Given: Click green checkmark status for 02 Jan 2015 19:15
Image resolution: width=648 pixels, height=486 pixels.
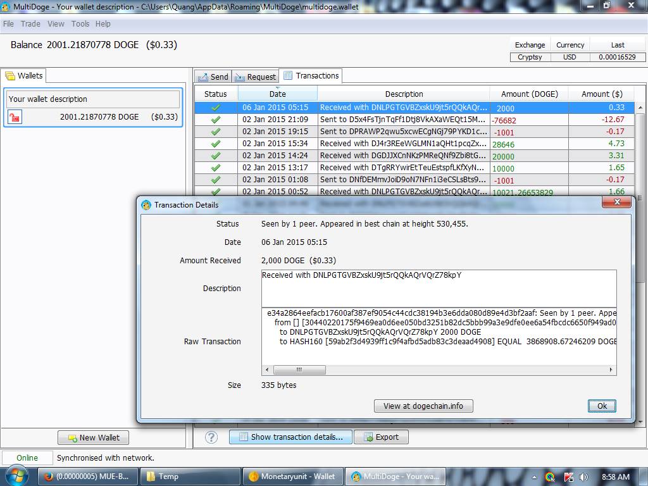Looking at the screenshot, I should click(215, 132).
